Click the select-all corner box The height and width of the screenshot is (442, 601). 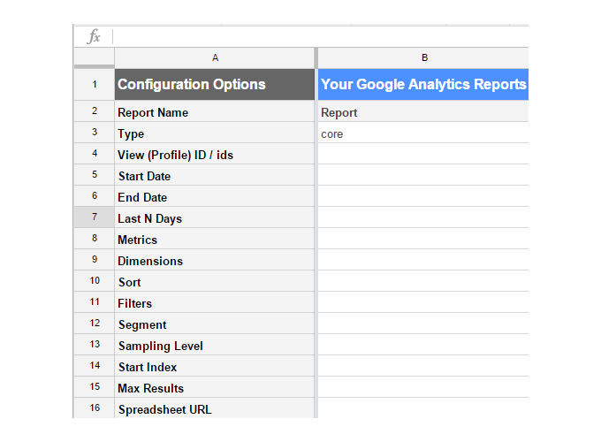pos(94,57)
